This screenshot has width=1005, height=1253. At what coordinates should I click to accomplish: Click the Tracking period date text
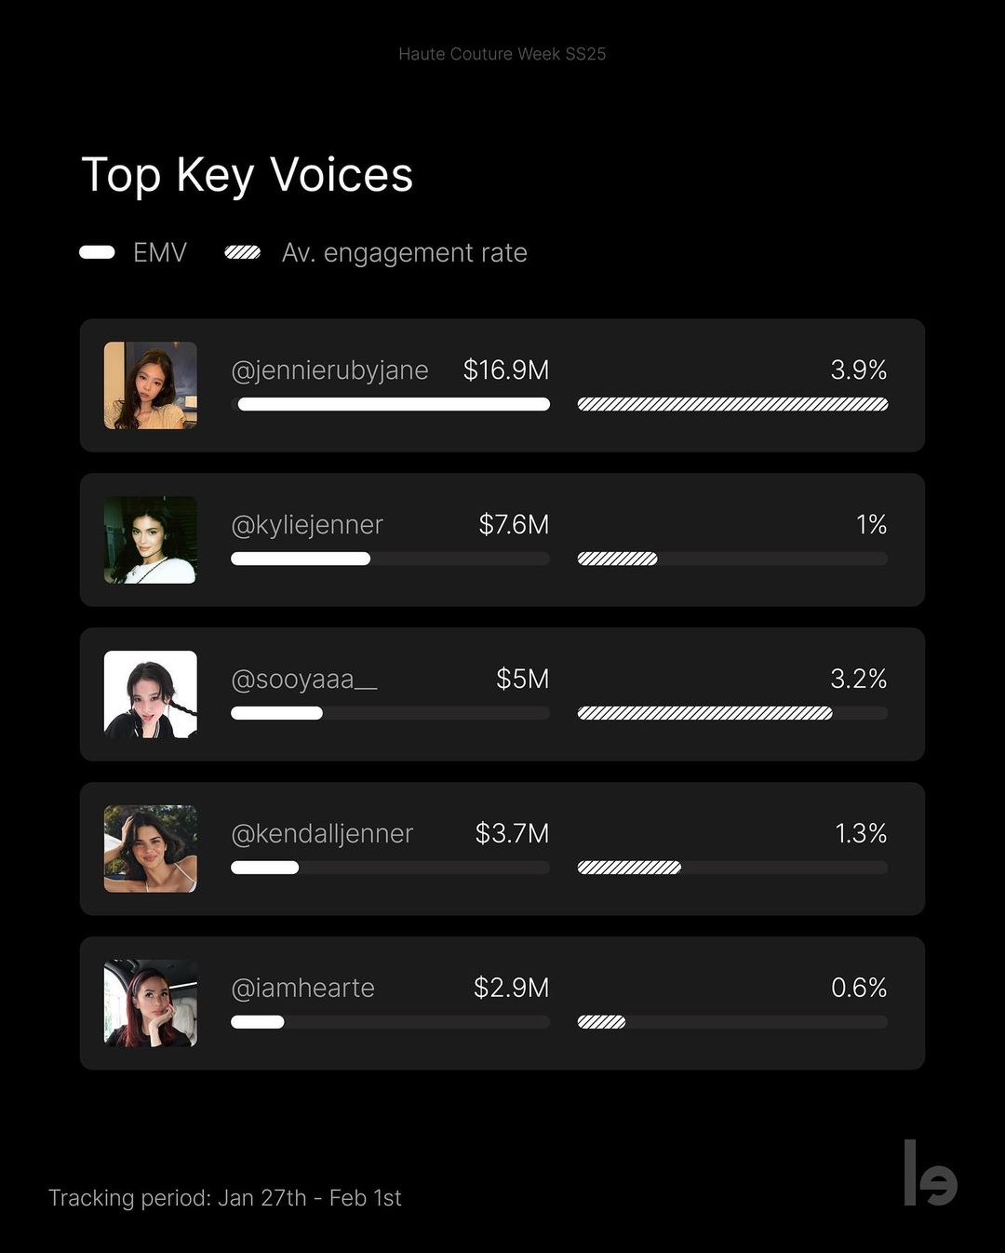[225, 1198]
